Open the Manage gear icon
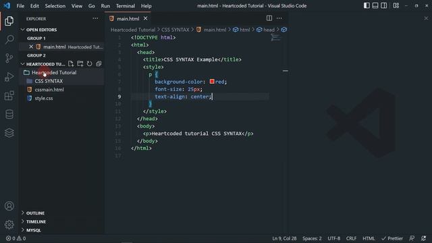 pyautogui.click(x=9, y=225)
